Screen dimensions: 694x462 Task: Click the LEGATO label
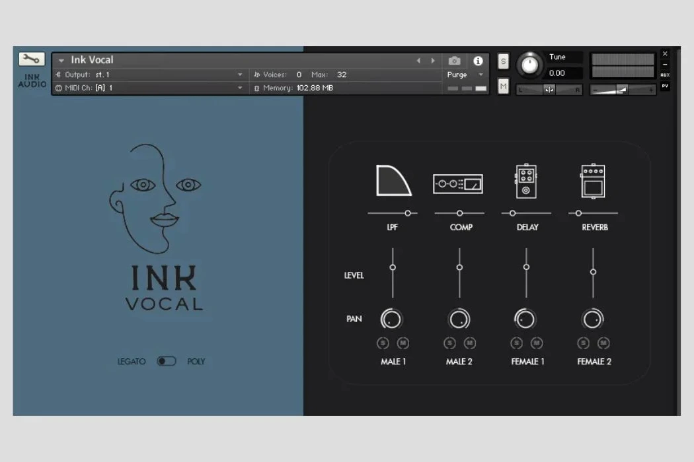[x=132, y=362]
